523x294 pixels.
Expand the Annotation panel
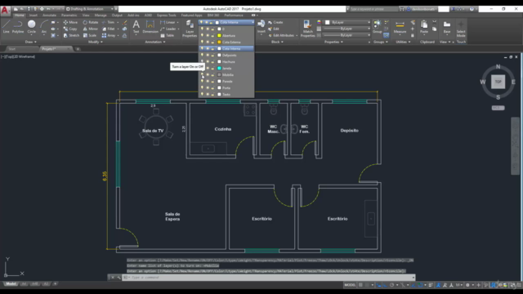155,42
